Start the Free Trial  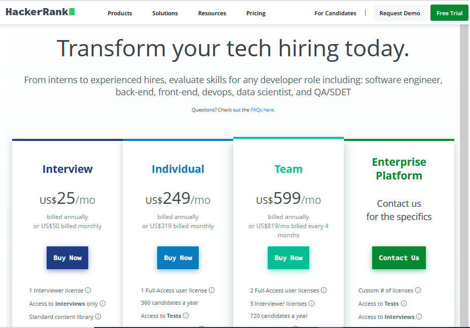coord(449,13)
